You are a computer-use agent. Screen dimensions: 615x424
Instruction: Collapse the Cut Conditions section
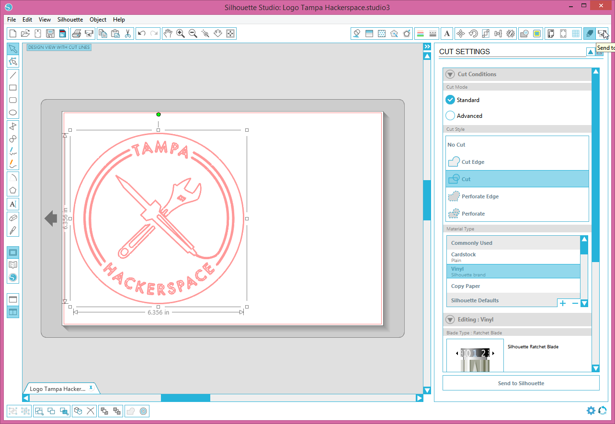coord(450,74)
